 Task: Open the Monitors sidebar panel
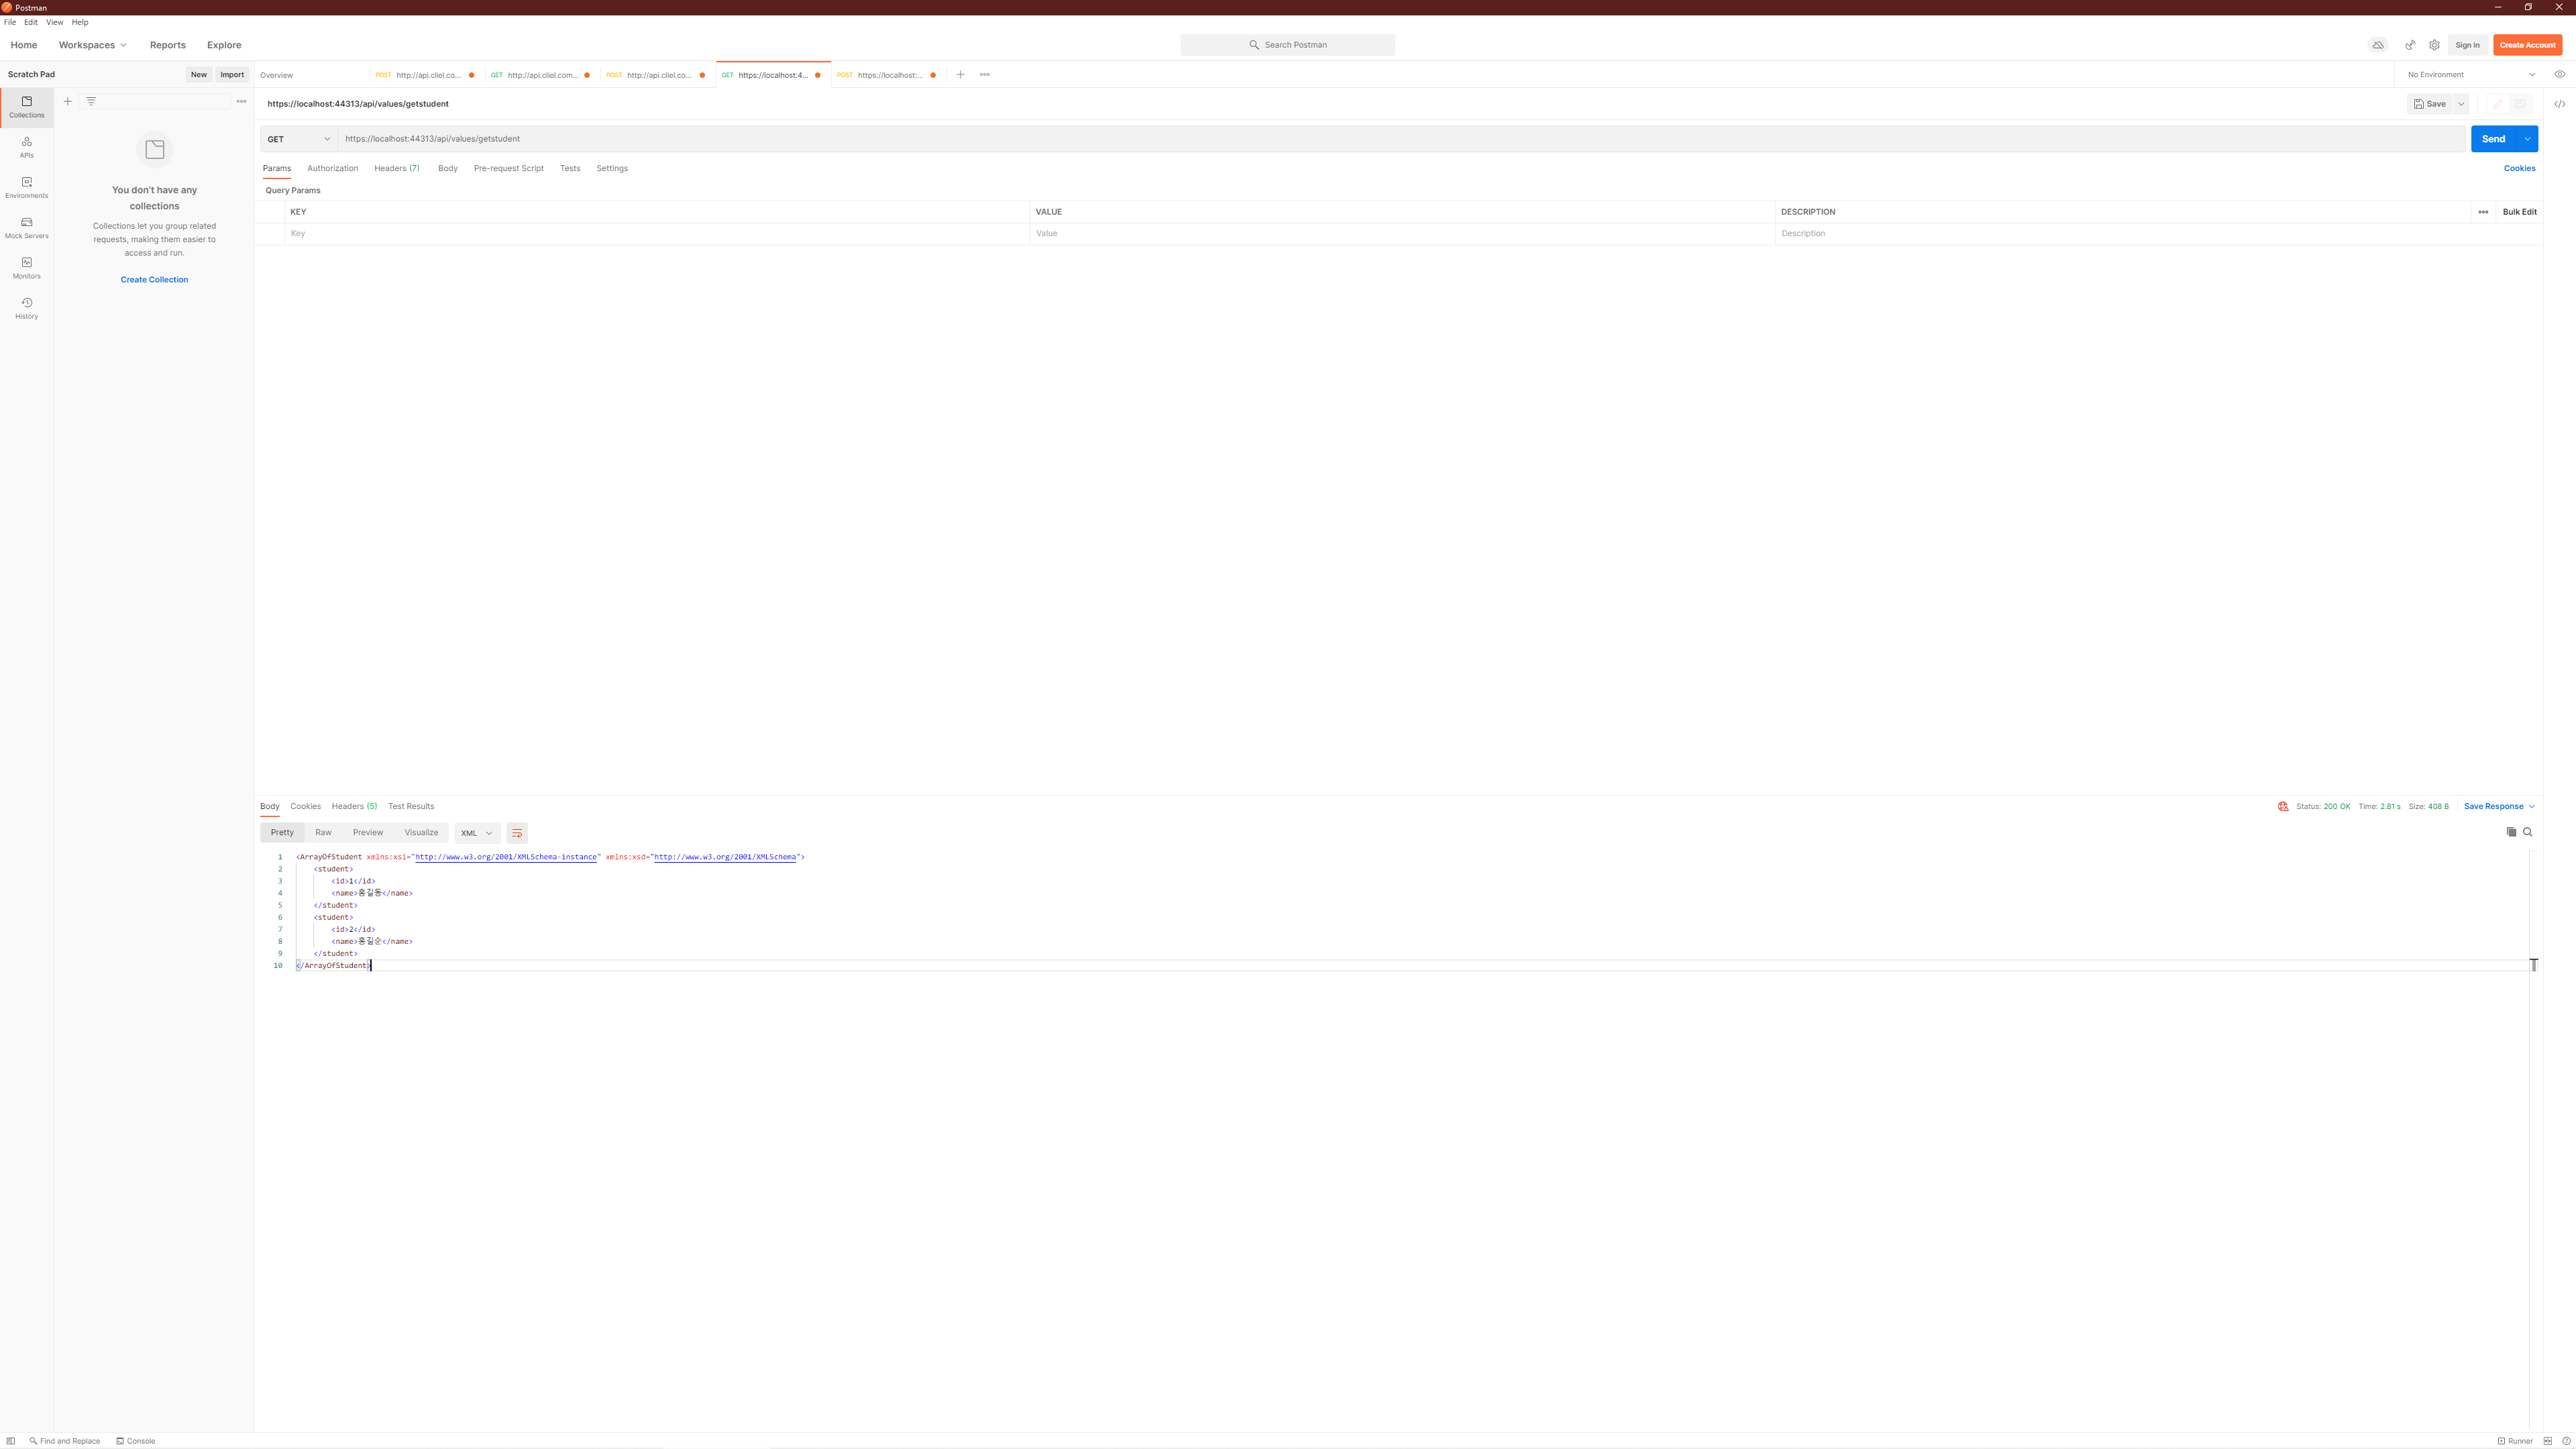(26, 267)
